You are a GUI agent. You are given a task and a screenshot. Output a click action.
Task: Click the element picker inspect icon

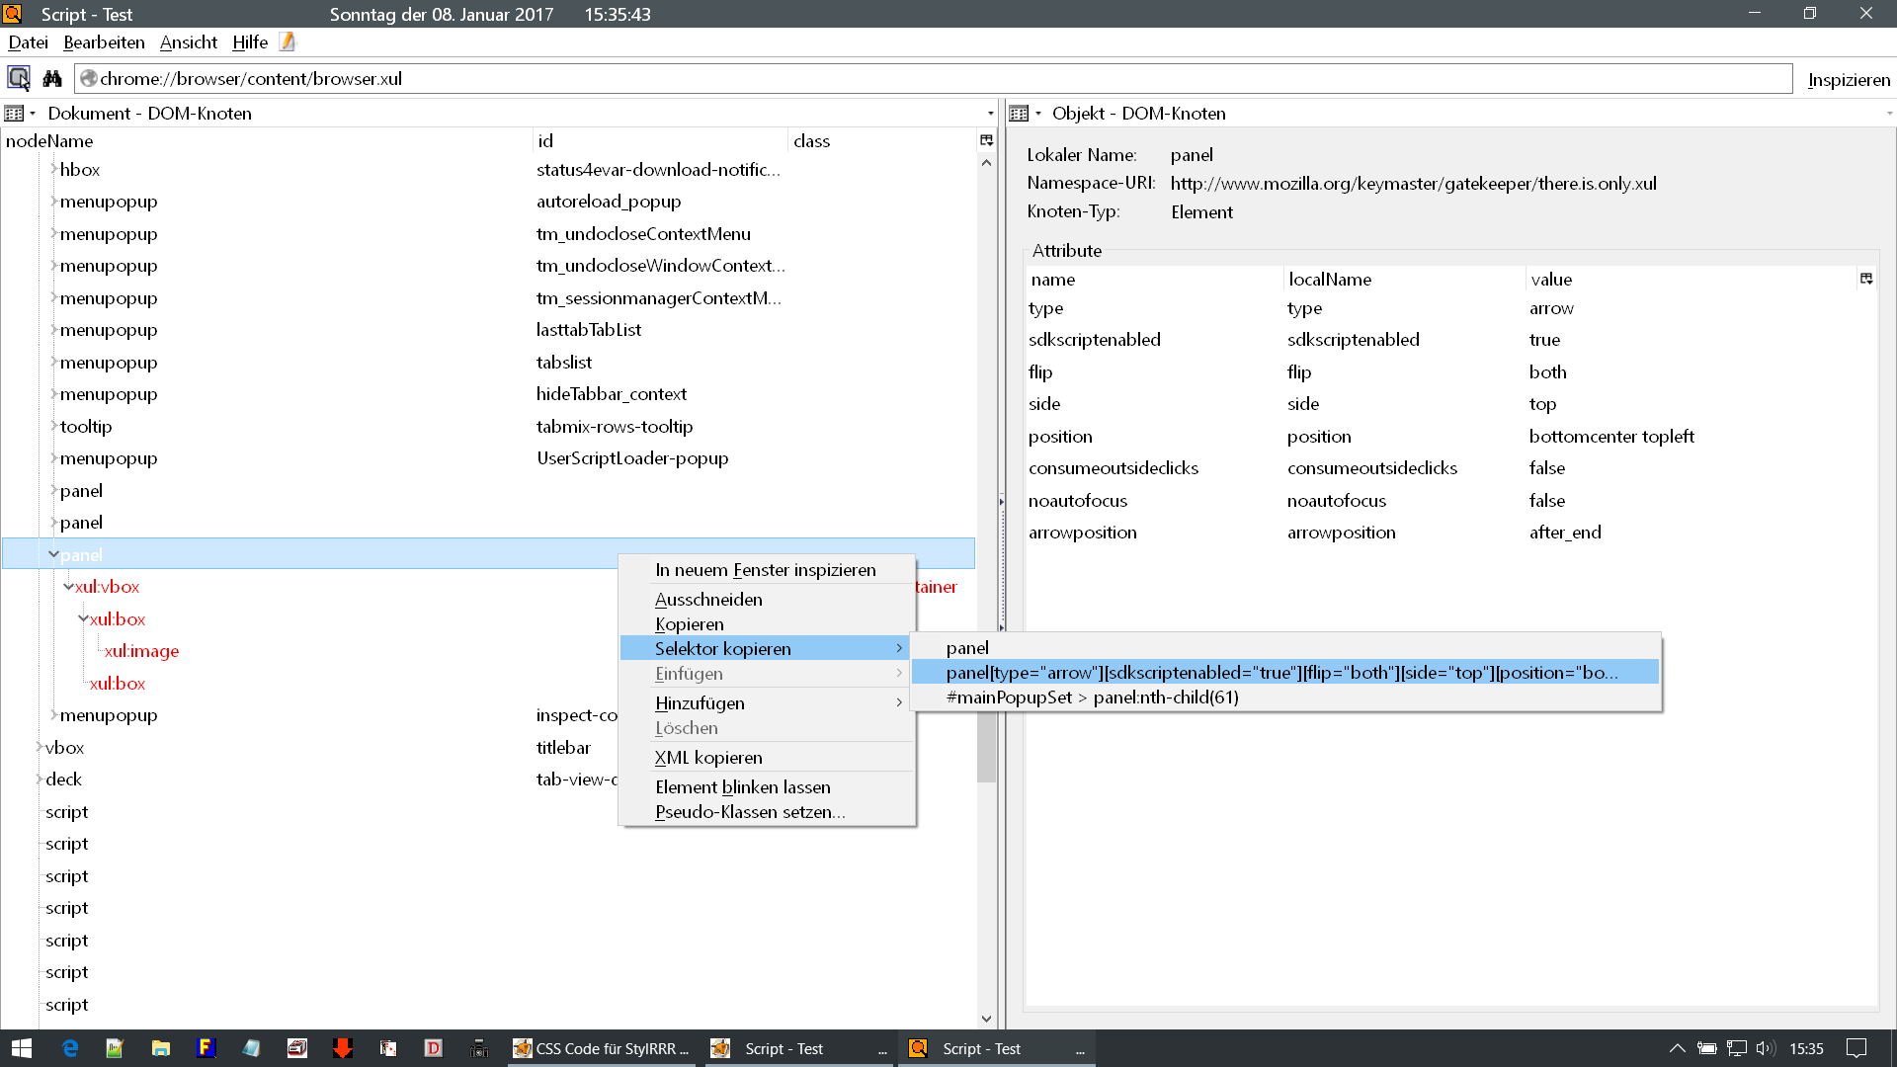19,78
